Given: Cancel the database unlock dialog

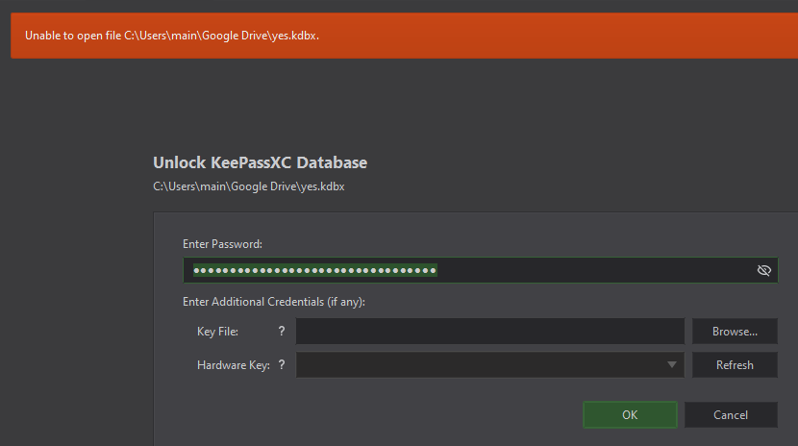Looking at the screenshot, I should 731,415.
